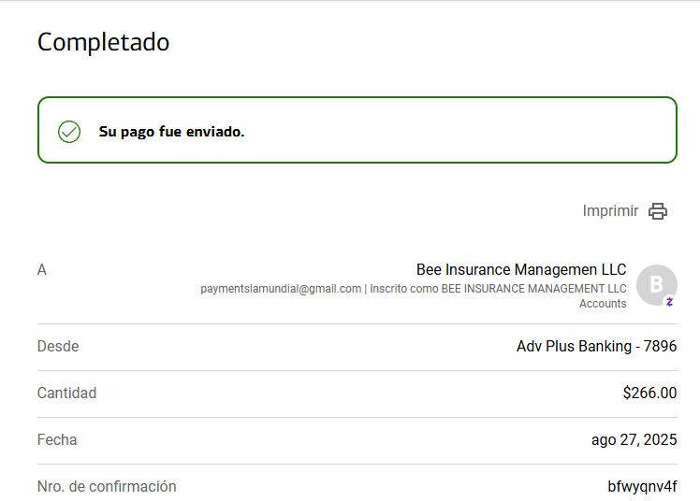This screenshot has width=700, height=501.
Task: Click the printer icon
Action: click(x=658, y=211)
